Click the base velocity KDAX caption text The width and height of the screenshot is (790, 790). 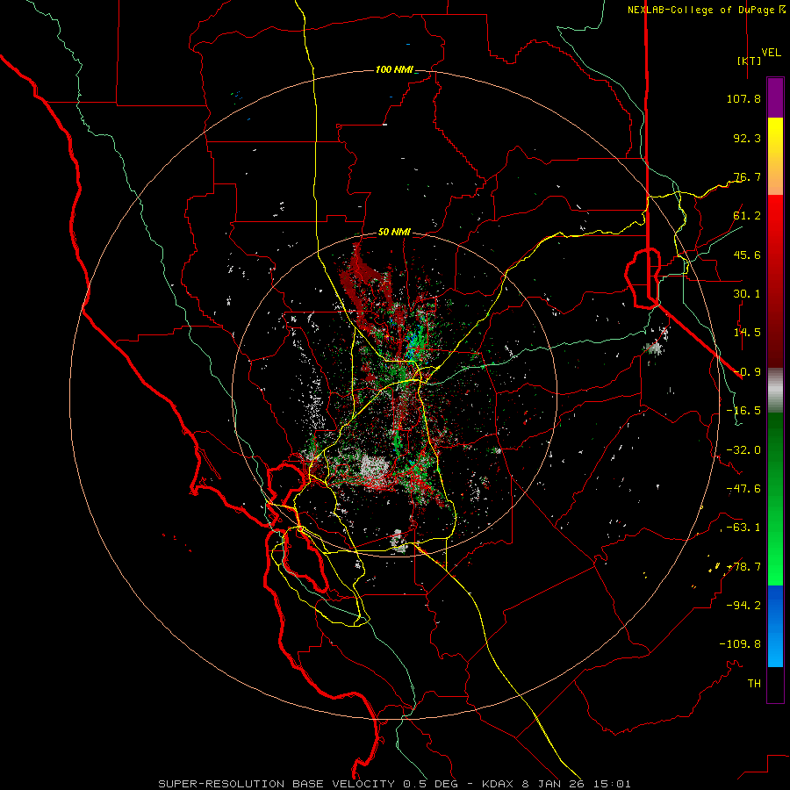(x=394, y=784)
